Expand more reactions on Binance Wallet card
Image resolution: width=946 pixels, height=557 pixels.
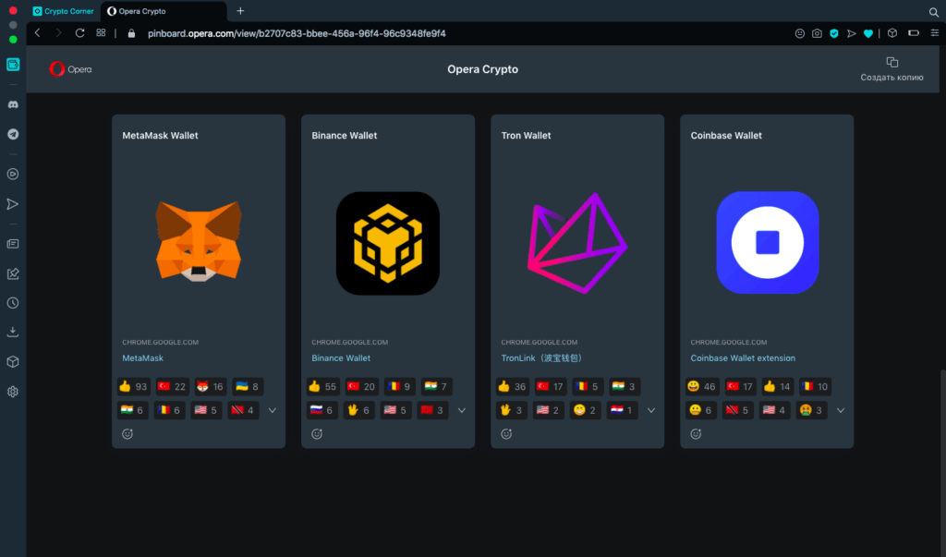coord(462,410)
